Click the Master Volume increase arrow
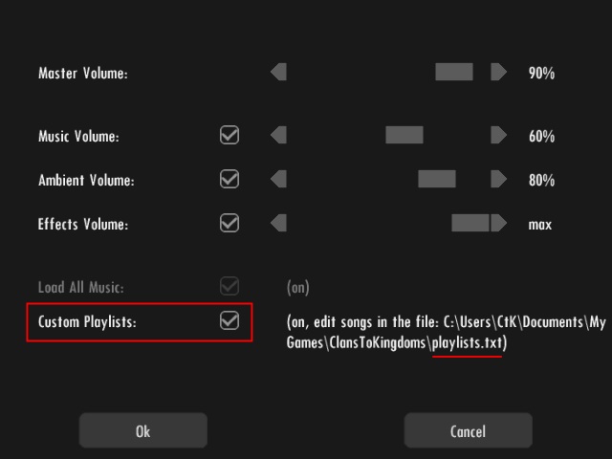The height and width of the screenshot is (459, 612). coord(498,72)
